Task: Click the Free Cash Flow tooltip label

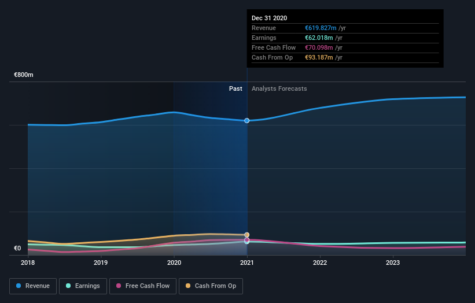Action: 274,47
